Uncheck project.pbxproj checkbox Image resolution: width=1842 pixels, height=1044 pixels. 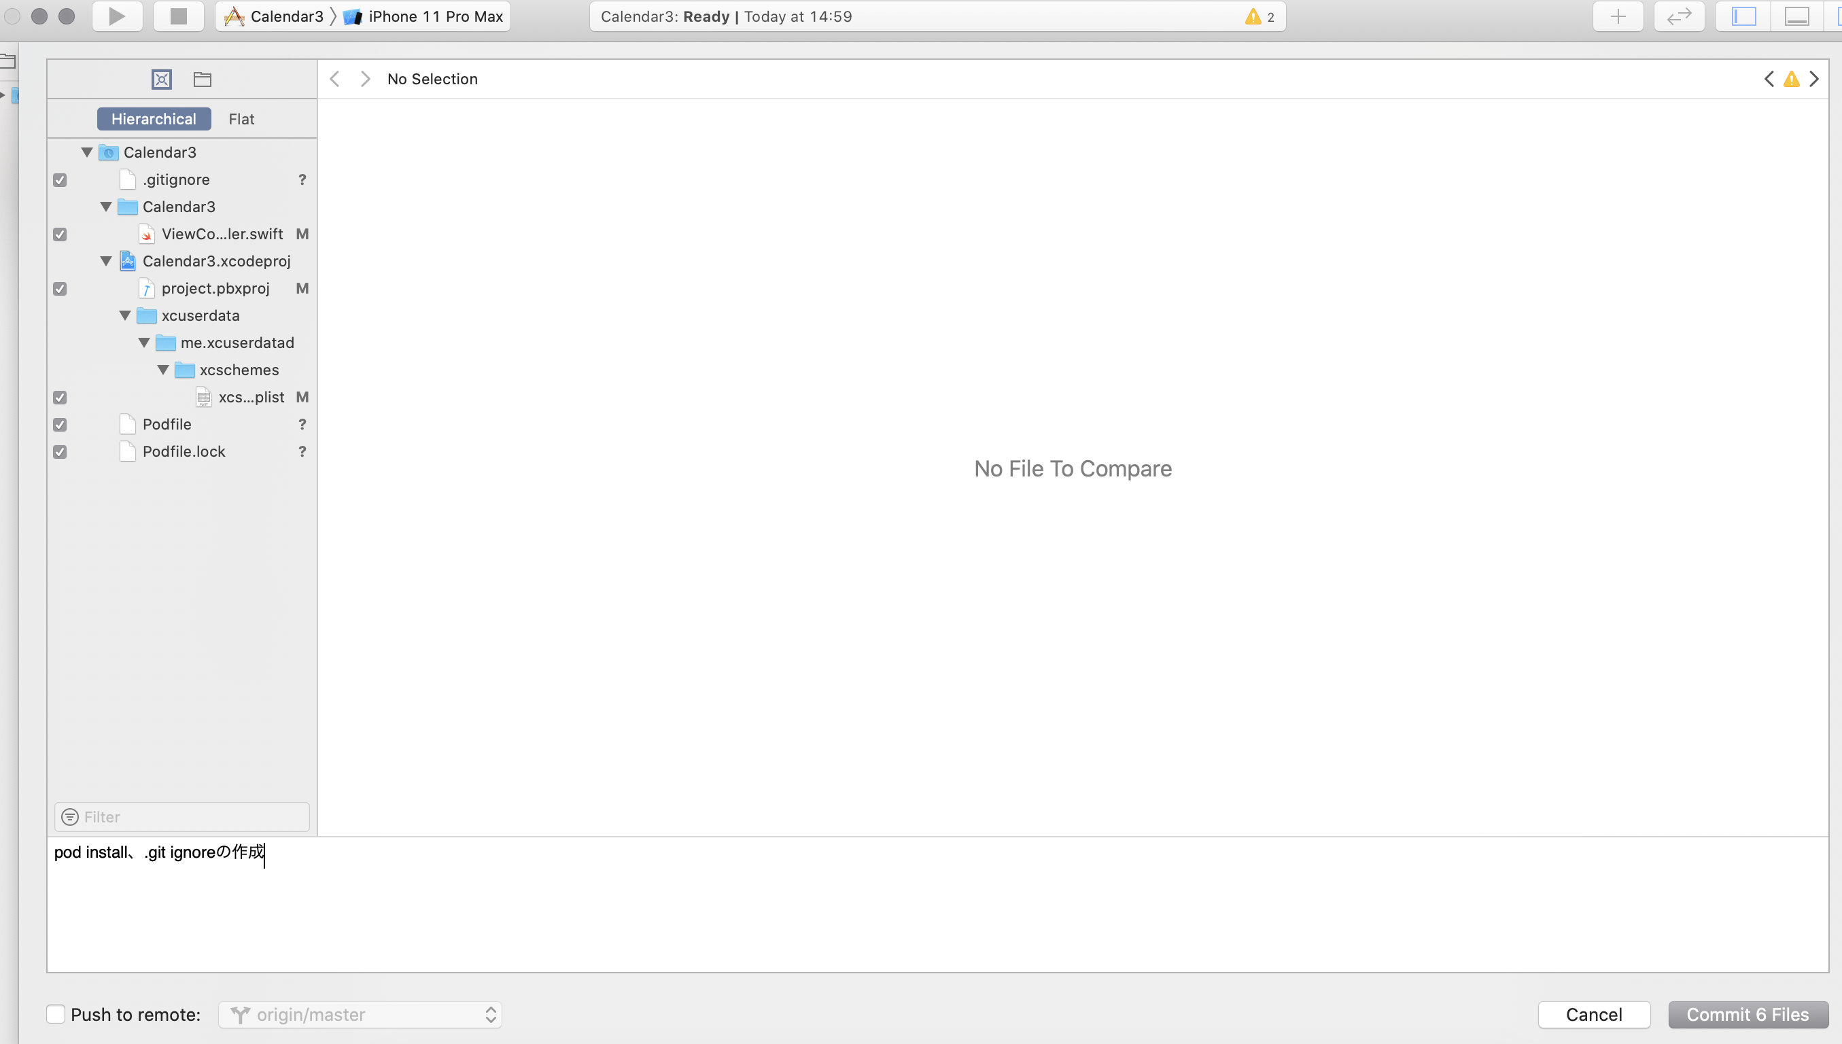tap(60, 289)
